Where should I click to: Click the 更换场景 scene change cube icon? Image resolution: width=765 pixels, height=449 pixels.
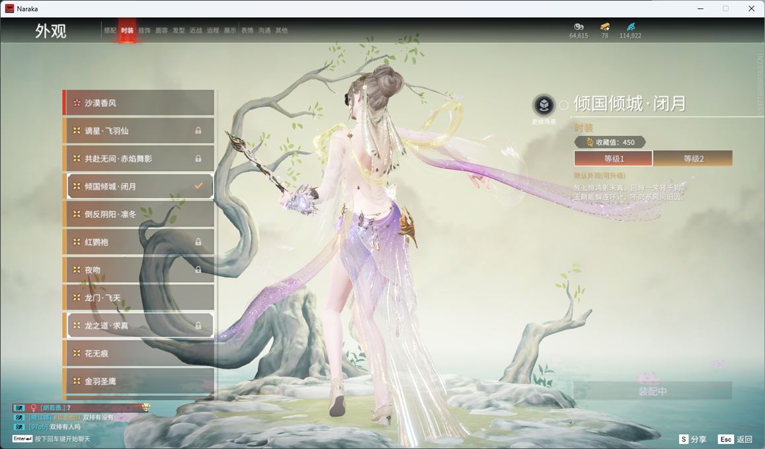click(x=544, y=105)
